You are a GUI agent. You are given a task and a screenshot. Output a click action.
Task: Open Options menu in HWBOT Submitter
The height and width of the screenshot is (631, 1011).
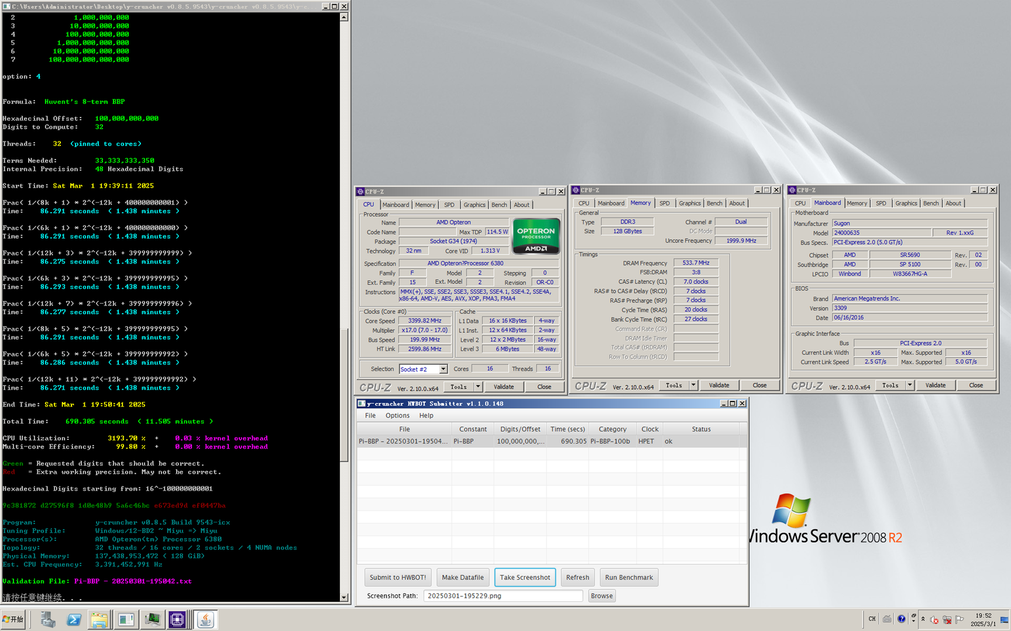pos(397,415)
